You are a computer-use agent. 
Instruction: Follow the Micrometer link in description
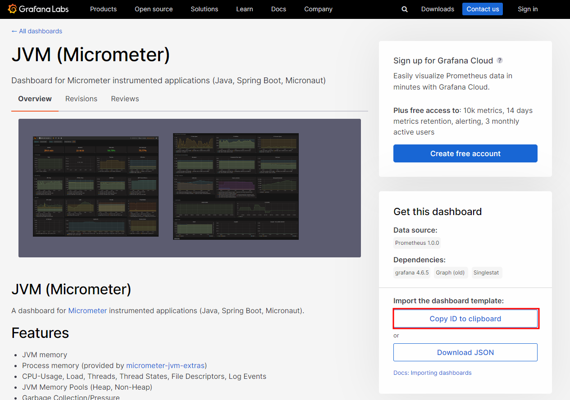click(87, 310)
